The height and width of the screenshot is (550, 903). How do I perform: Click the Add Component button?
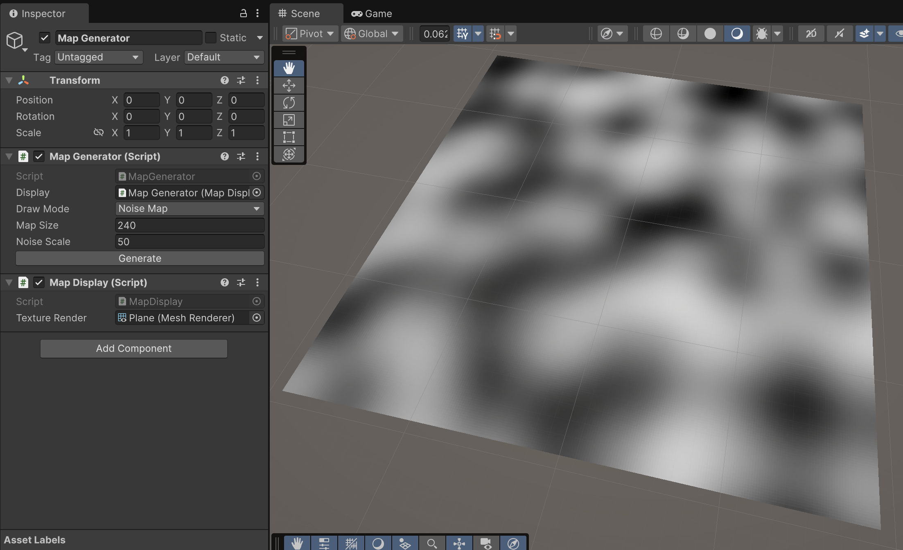[x=133, y=349]
